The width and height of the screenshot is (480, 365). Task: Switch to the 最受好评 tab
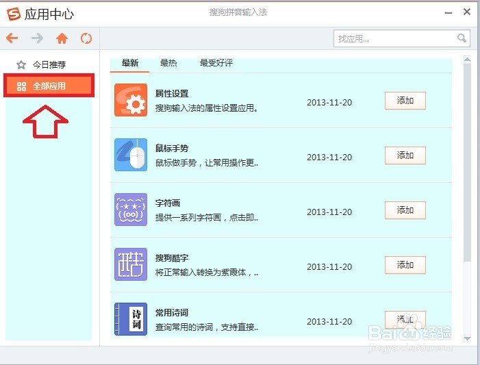click(216, 63)
